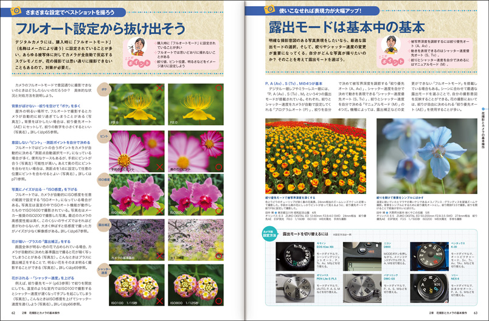Open the orchid photo labeled ISO200

point(195,195)
